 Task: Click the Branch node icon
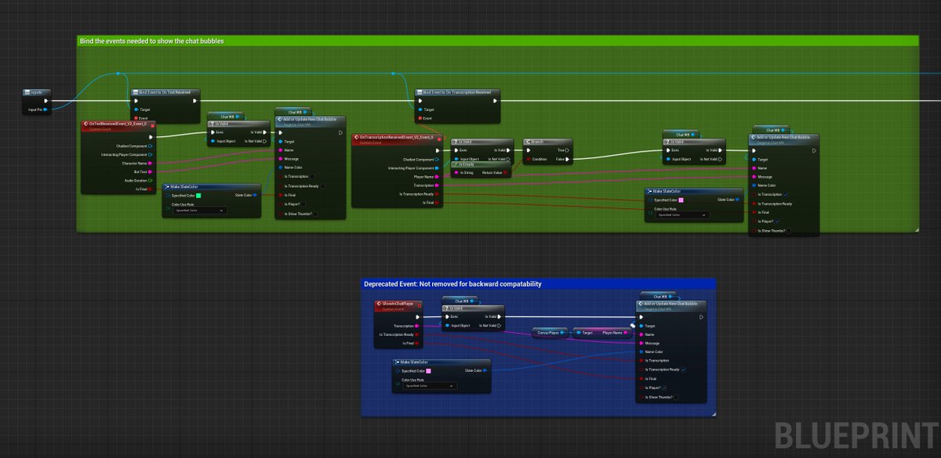pyautogui.click(x=528, y=142)
